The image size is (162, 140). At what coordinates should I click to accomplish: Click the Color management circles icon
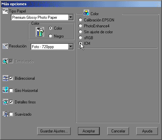tap(86, 13)
